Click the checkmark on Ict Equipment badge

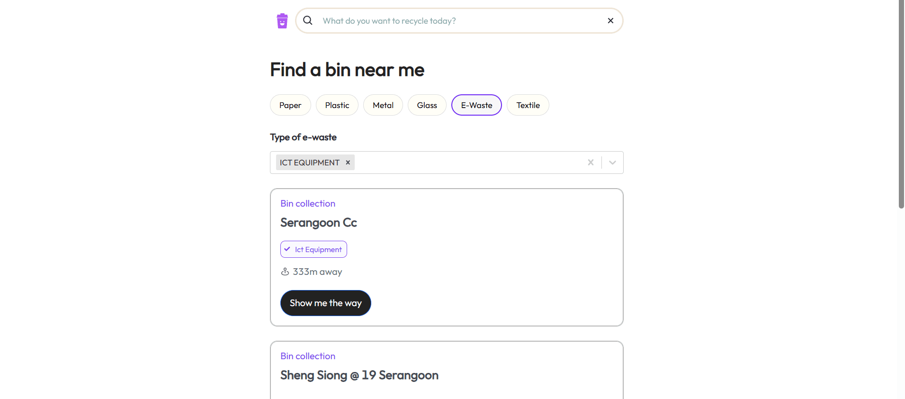[287, 249]
